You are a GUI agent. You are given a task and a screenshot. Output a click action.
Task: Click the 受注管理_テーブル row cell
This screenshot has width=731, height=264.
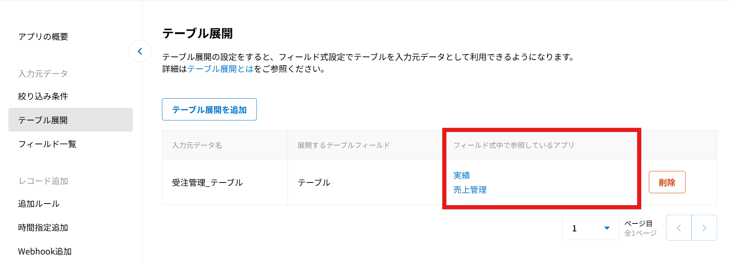pyautogui.click(x=207, y=182)
